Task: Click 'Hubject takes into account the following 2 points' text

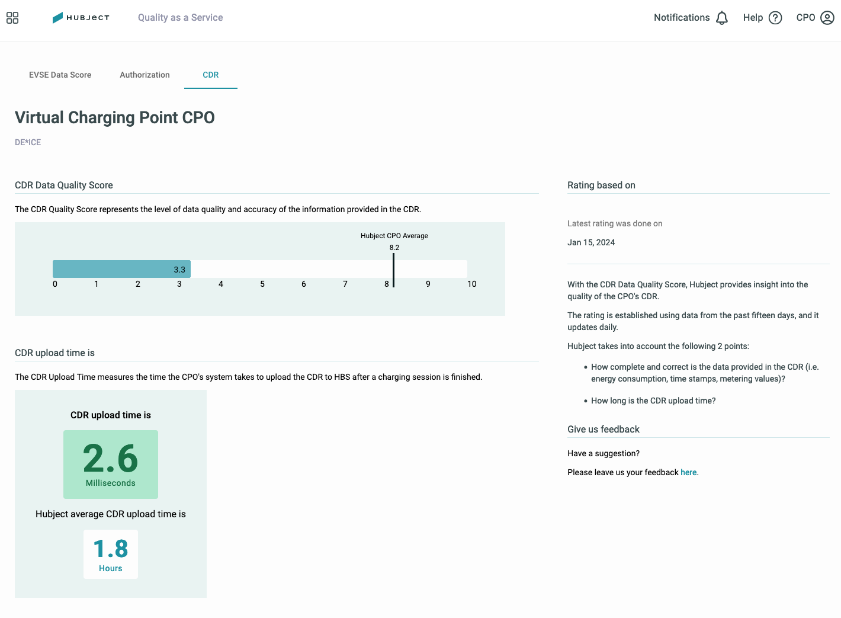Action: click(x=658, y=346)
